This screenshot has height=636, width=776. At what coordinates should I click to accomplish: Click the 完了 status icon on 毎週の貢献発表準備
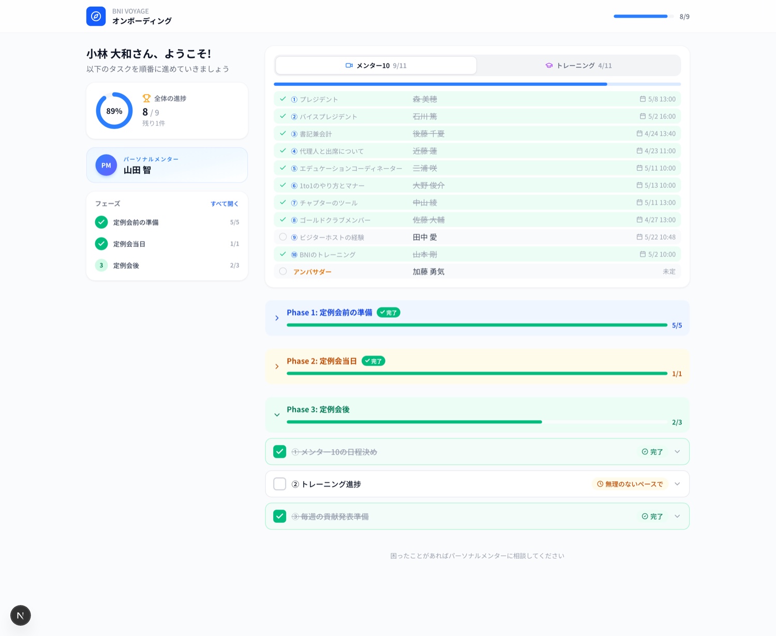coord(645,516)
